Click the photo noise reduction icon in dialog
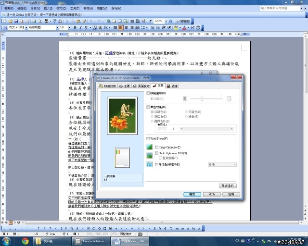This screenshot has width=308, height=246. [150, 164]
